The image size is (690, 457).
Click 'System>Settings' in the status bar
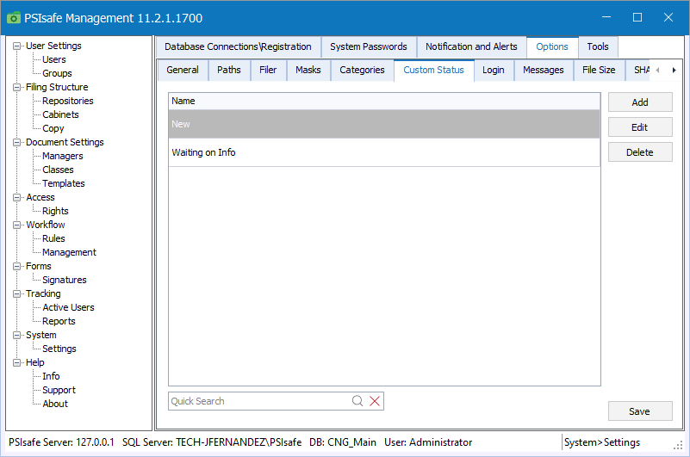point(602,442)
